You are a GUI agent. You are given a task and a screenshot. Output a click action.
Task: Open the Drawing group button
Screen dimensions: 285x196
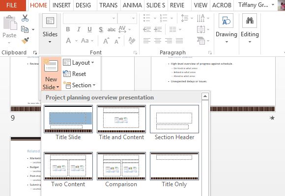coord(227,28)
